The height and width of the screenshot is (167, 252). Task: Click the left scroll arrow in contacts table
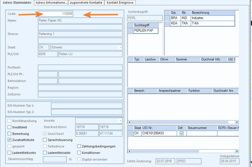130,122
